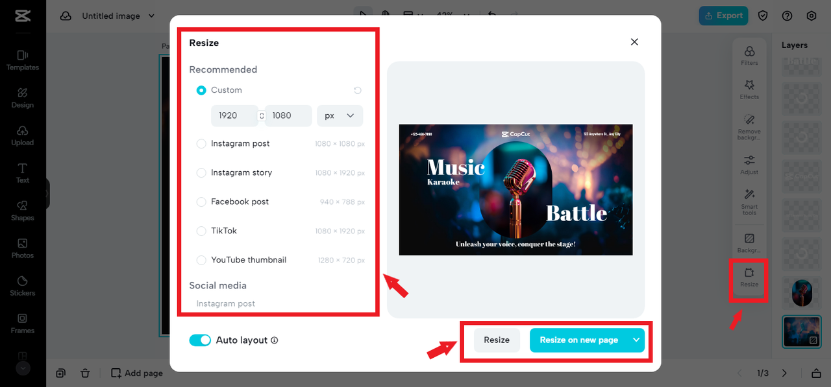Select the TikTok radio option
This screenshot has width=831, height=387.
pyautogui.click(x=201, y=231)
